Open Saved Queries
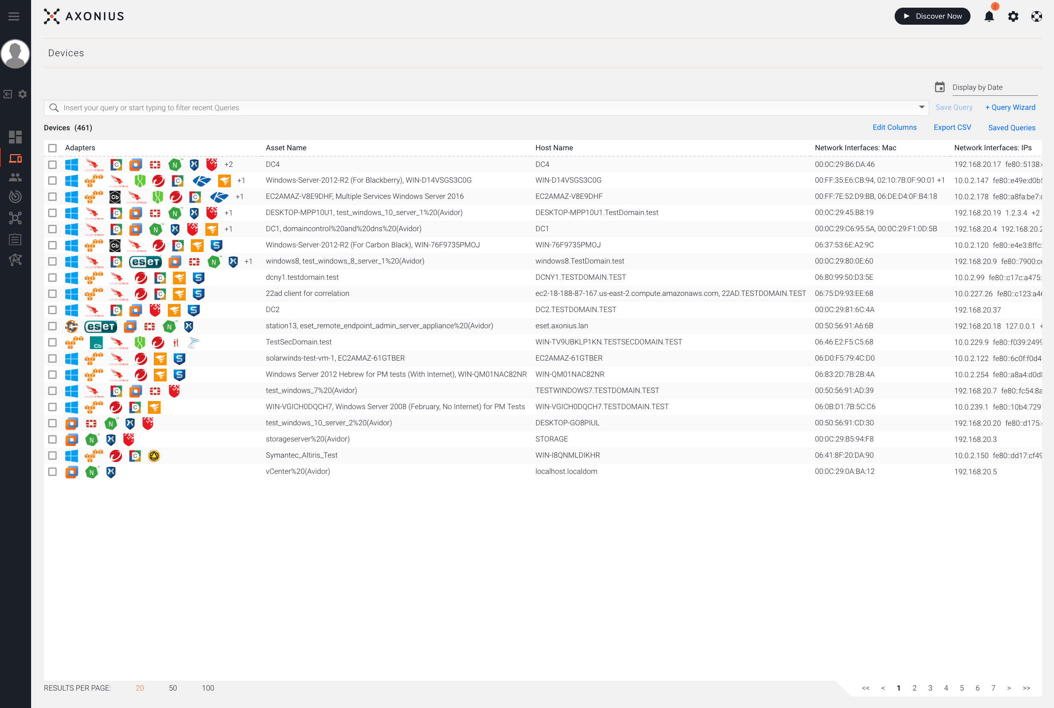1054x708 pixels. [x=1011, y=128]
